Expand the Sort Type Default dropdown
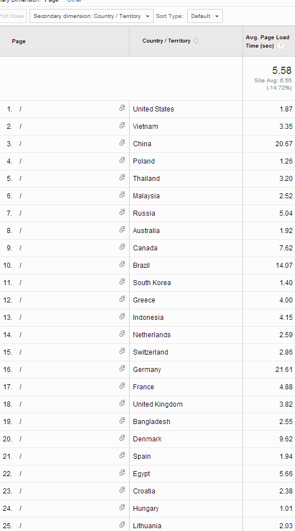 (x=205, y=16)
